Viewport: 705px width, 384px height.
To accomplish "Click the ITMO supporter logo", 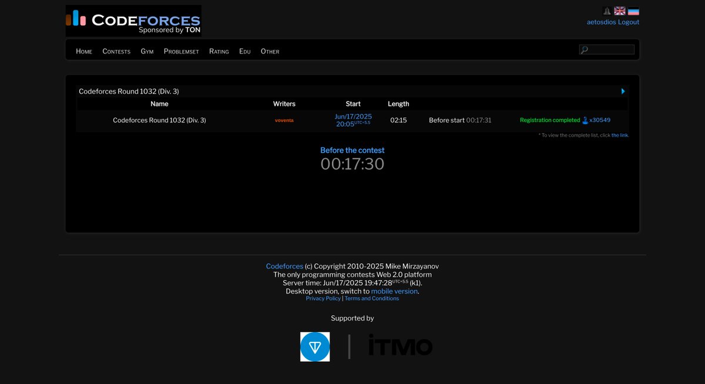I will point(401,346).
